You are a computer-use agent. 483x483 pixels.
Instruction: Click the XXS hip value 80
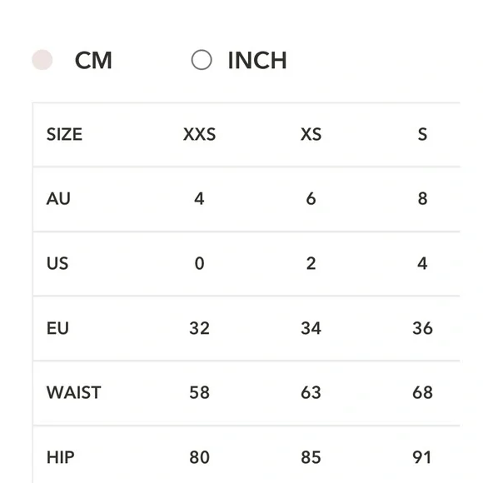[199, 457]
